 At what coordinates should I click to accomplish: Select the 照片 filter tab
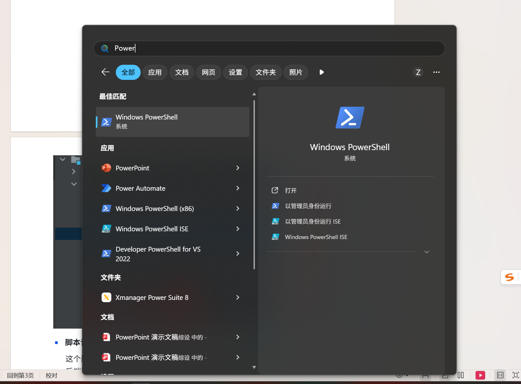click(x=296, y=72)
